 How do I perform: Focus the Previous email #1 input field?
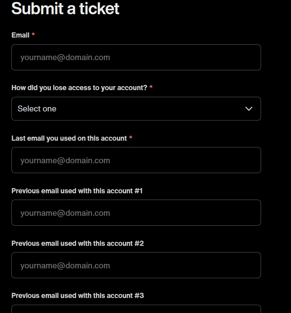pos(136,213)
